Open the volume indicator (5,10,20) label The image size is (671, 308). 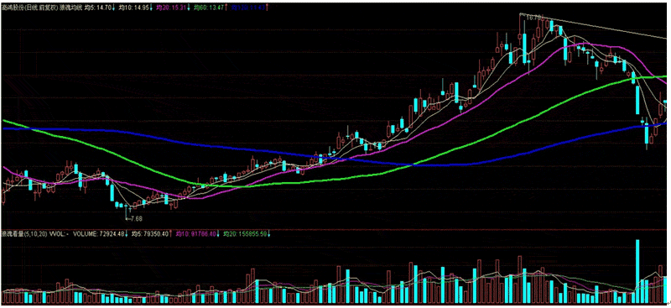(24, 234)
